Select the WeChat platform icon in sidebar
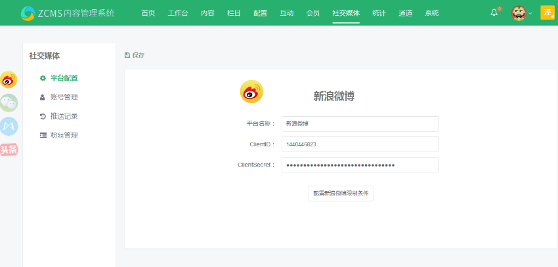The height and width of the screenshot is (267, 558). click(x=9, y=103)
